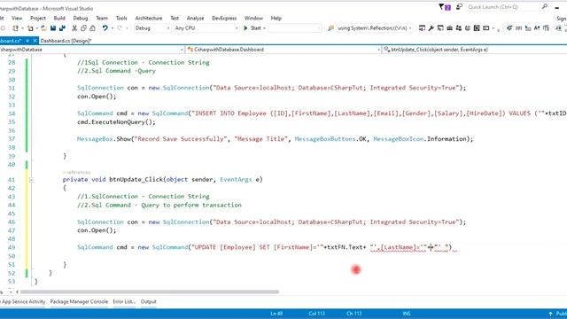
Task: Open the Architecture menu
Action: point(149,18)
